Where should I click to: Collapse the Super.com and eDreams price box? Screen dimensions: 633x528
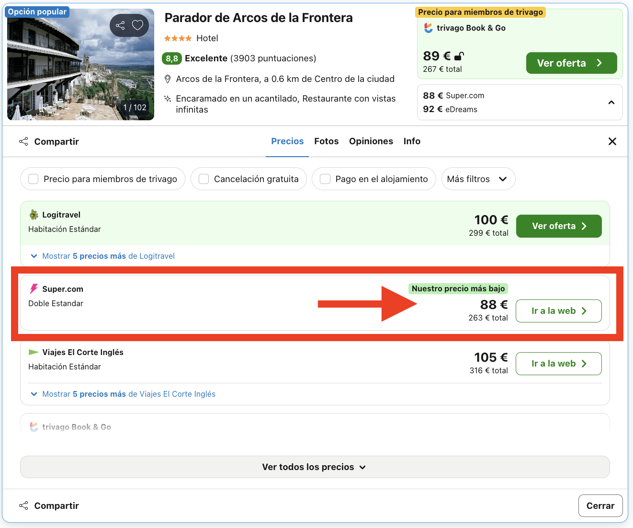pyautogui.click(x=611, y=102)
